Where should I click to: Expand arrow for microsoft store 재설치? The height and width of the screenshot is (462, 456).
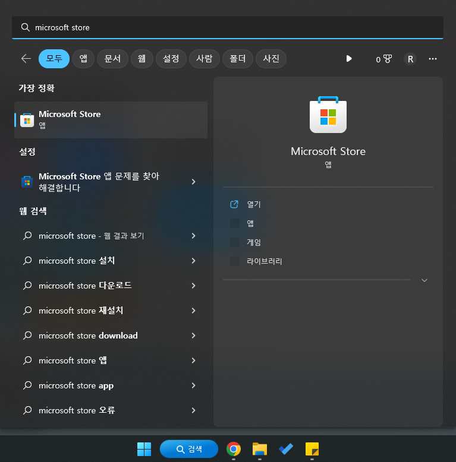pos(193,311)
